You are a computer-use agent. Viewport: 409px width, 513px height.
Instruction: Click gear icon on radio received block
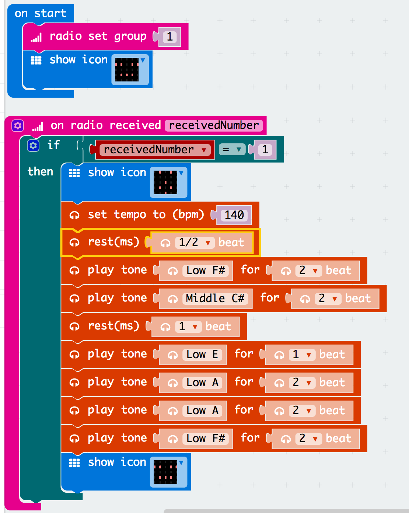tap(18, 126)
